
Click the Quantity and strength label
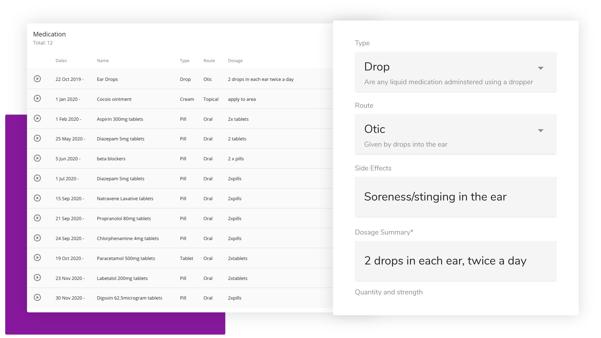[389, 292]
